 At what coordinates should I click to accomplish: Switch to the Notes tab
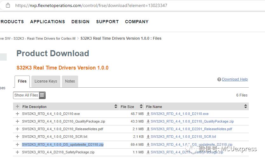(70, 81)
